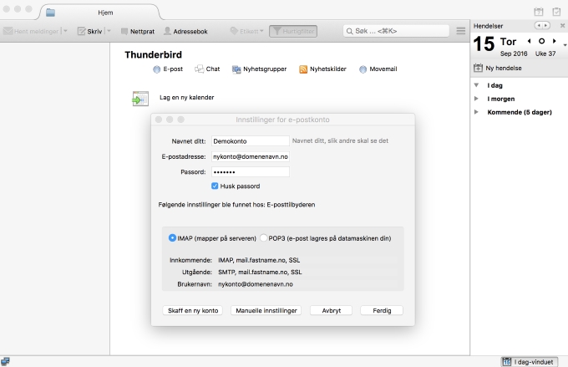Set up Nyhetsgrupper account
This screenshot has height=367, width=568.
(260, 69)
